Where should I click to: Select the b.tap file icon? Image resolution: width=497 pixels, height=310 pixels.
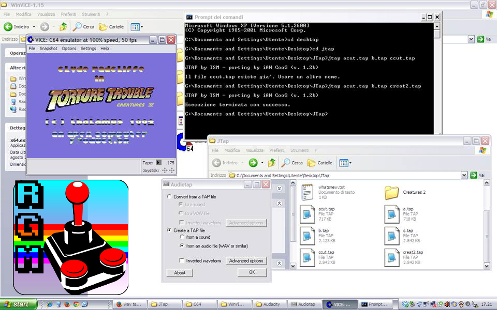[307, 236]
